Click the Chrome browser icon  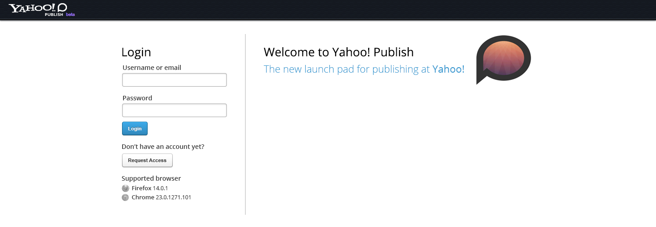(x=125, y=197)
